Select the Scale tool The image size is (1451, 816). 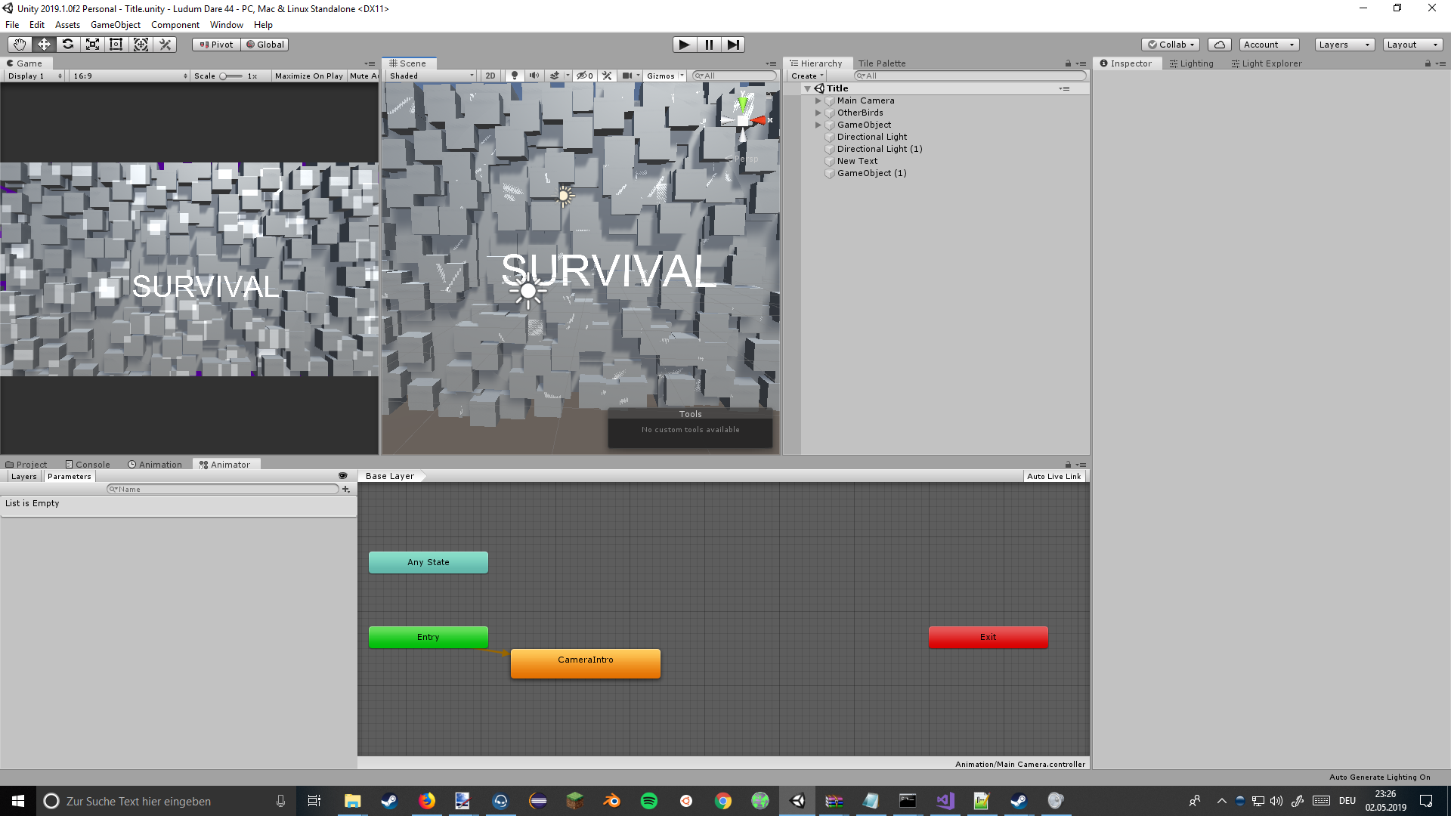pos(92,45)
